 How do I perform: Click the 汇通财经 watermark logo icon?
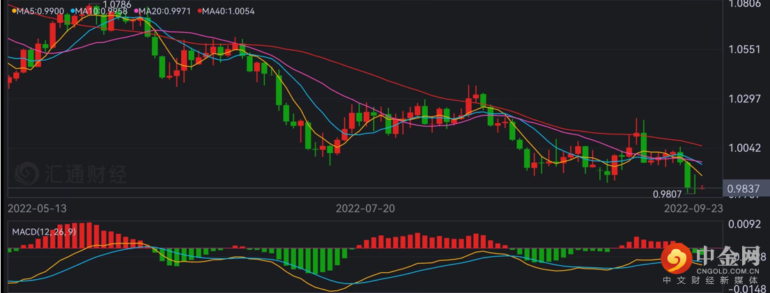[x=27, y=174]
